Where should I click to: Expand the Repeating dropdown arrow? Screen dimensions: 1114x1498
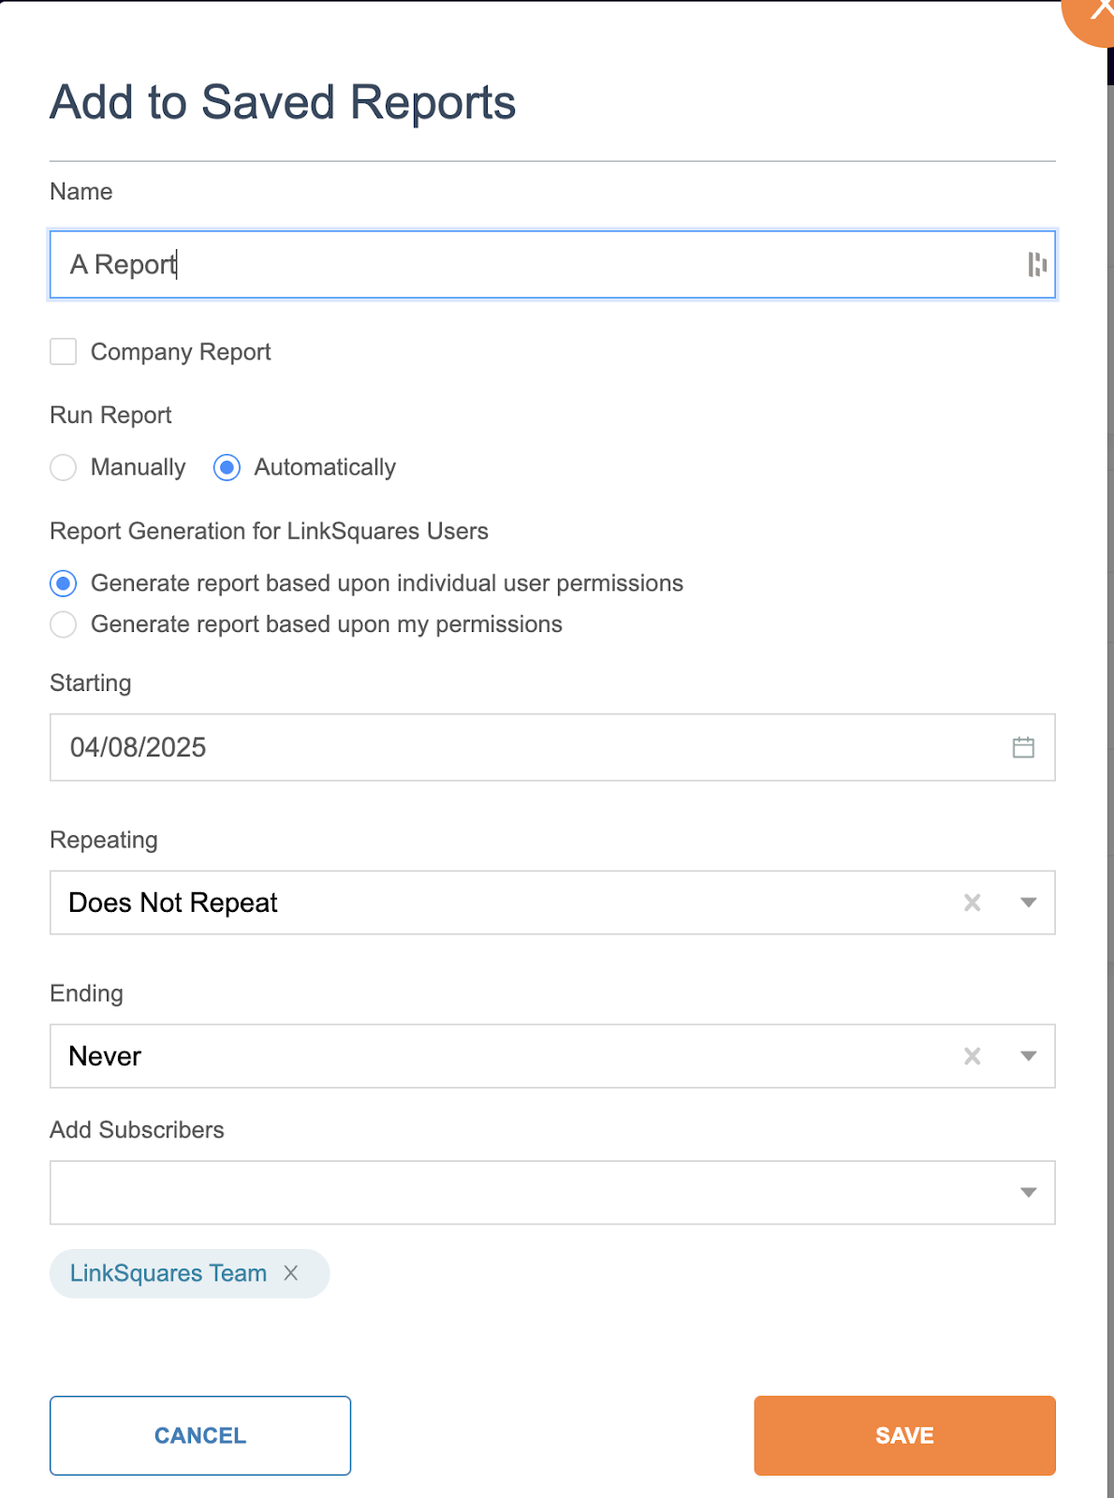tap(1028, 903)
